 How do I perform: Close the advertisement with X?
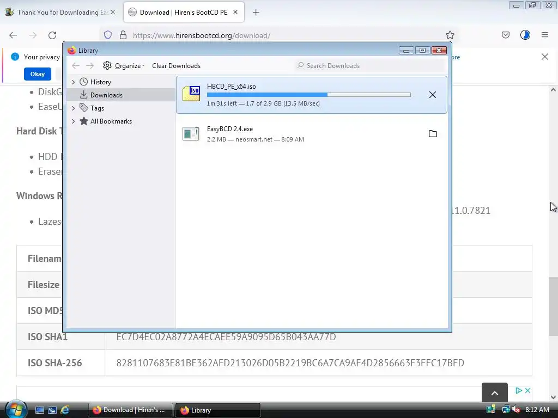pos(527,390)
